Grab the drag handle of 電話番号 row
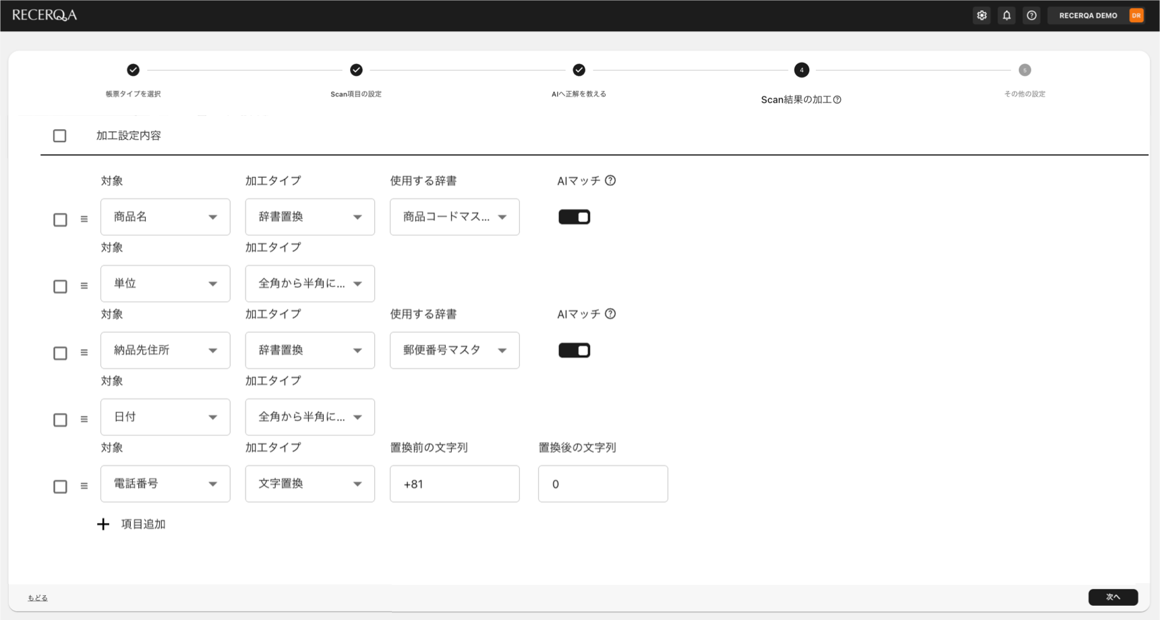Image resolution: width=1160 pixels, height=620 pixels. [84, 486]
